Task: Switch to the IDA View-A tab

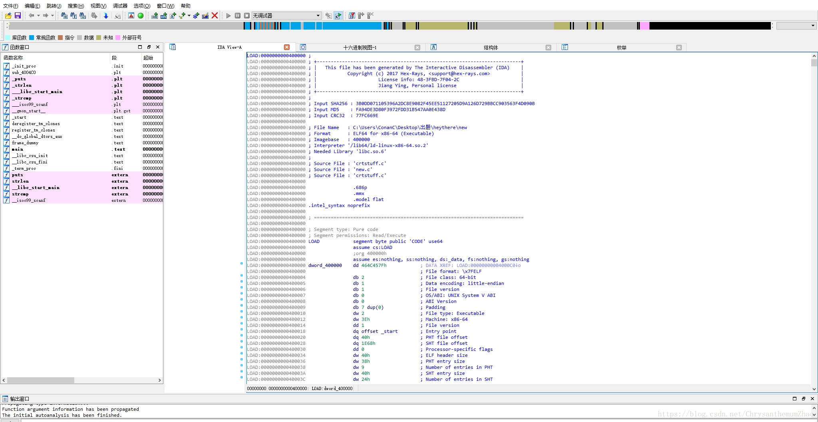Action: 229,47
